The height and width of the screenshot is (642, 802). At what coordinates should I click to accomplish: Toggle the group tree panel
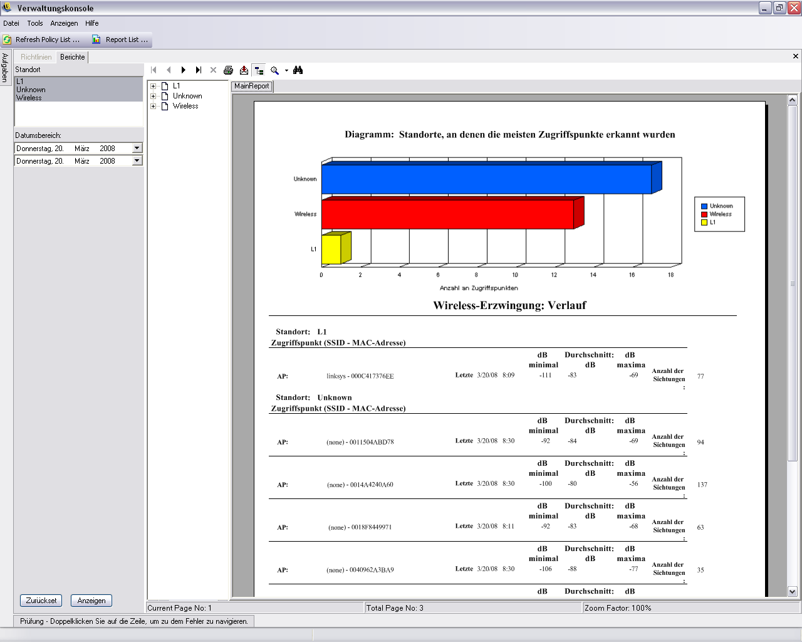tap(259, 70)
